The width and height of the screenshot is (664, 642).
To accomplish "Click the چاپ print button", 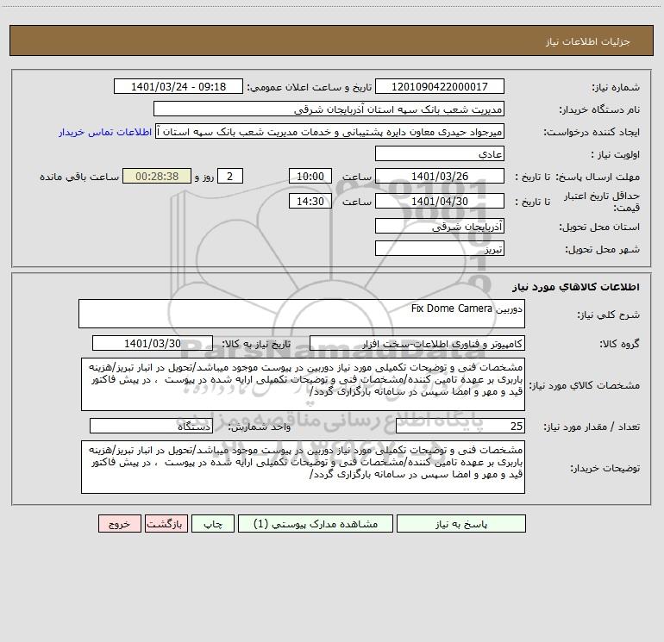I will [213, 524].
